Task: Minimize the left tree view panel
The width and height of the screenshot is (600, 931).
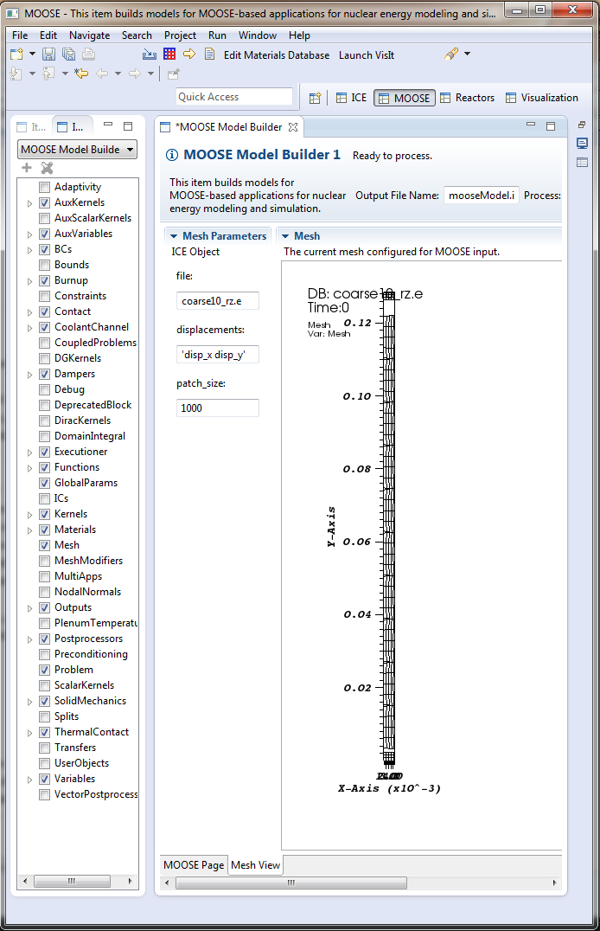Action: 108,125
